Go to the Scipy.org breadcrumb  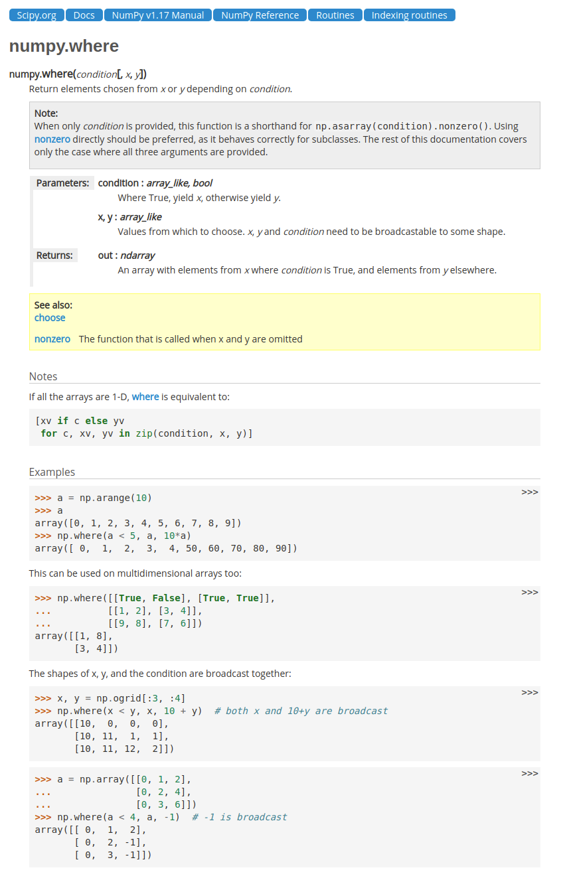(37, 15)
